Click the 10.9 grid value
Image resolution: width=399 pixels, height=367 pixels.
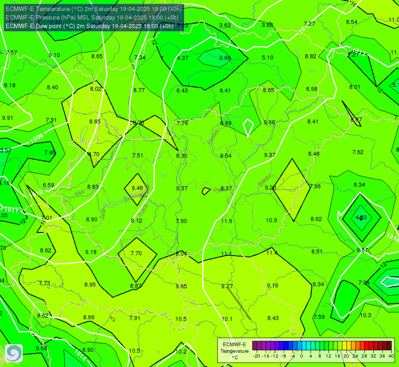271,220
